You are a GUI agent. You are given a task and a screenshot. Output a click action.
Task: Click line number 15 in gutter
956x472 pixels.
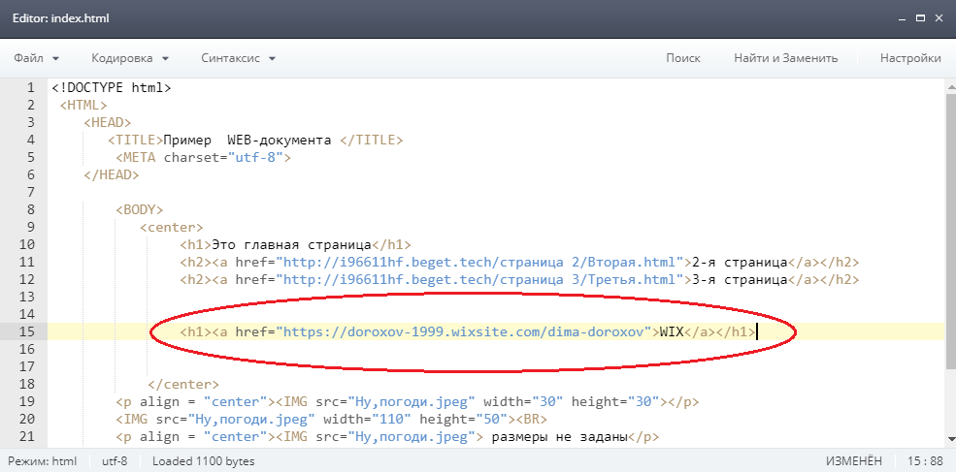pyautogui.click(x=27, y=331)
